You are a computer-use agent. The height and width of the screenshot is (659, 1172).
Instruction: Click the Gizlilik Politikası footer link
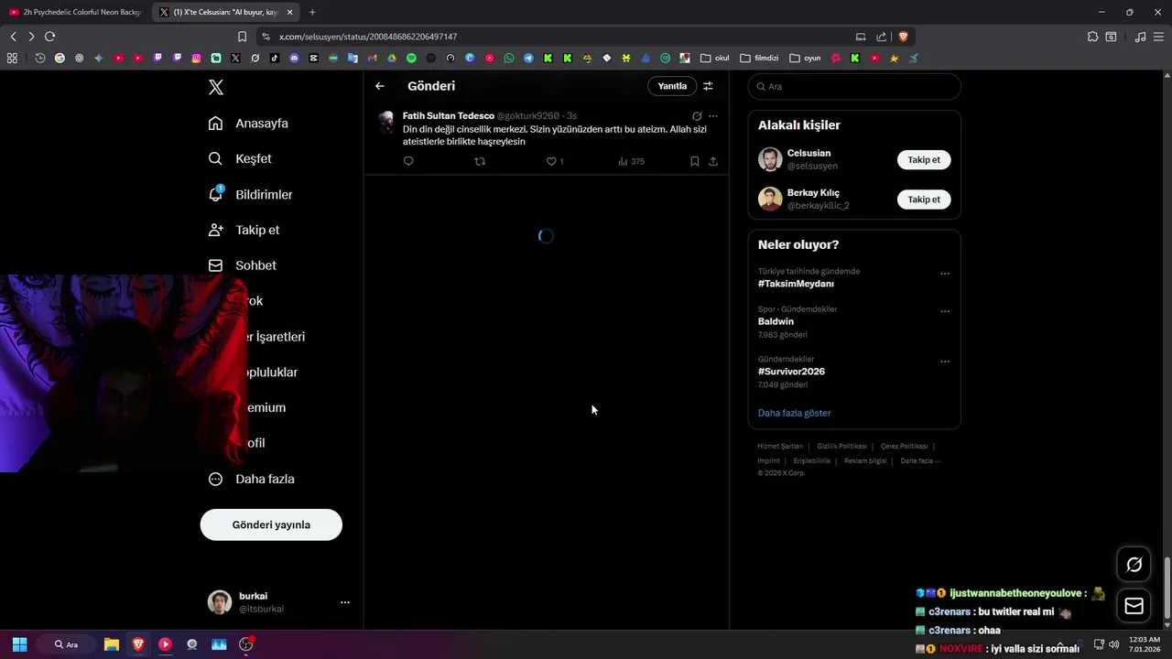coord(841,446)
